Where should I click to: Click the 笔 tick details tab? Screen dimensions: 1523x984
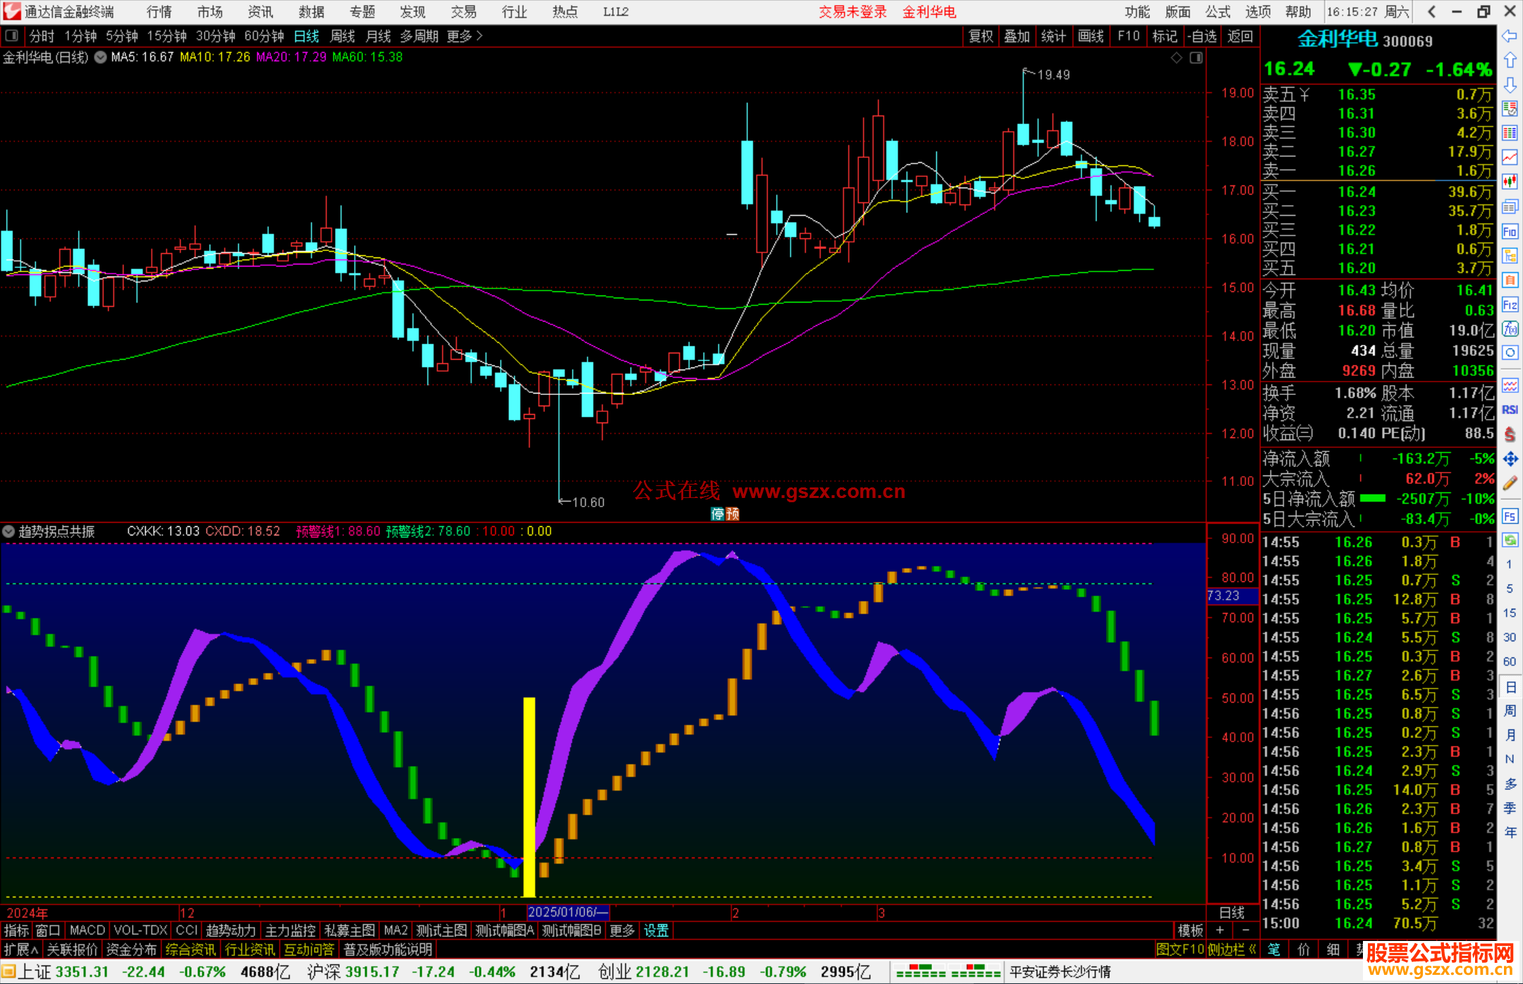(1275, 949)
